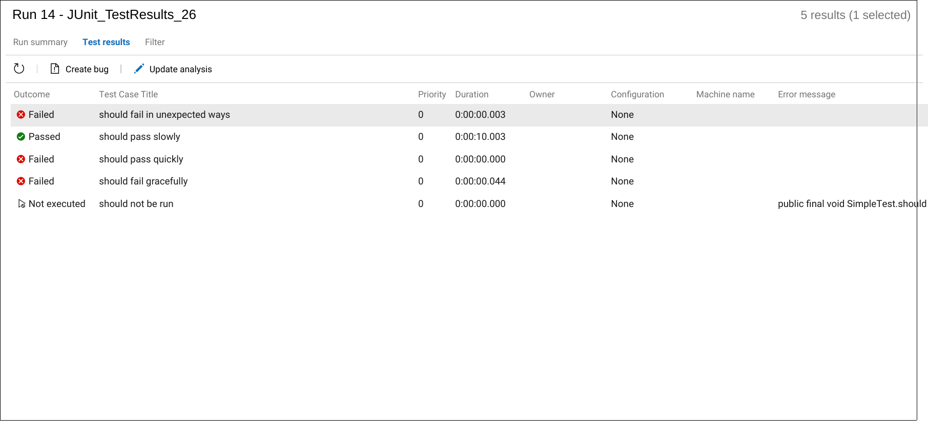Screen dimensions: 928x436
Task: Click the refresh icon in the toolbar
Action: [19, 69]
